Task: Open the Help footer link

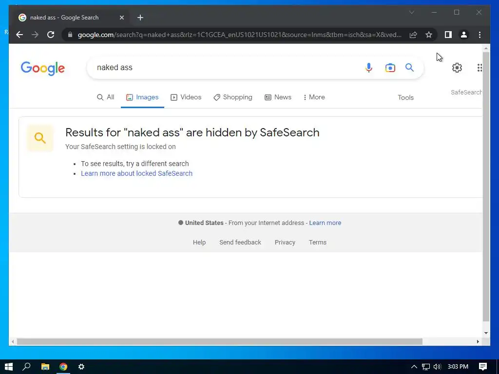Action: (x=199, y=243)
